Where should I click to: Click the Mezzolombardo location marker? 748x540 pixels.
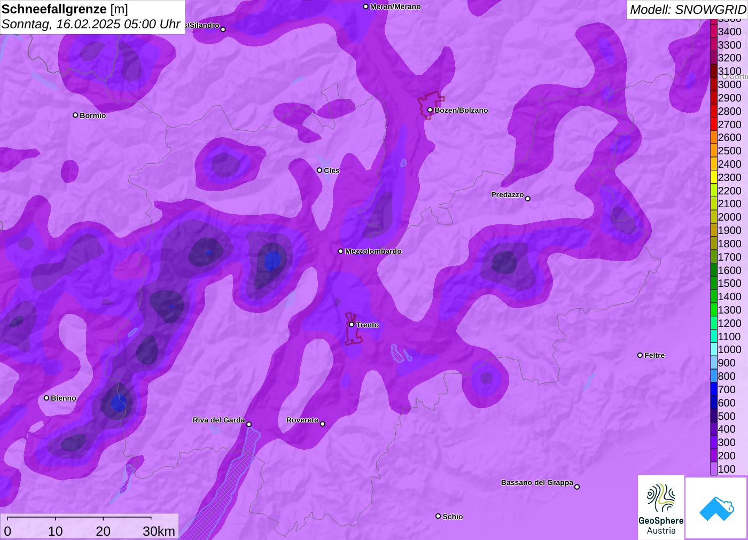341,251
